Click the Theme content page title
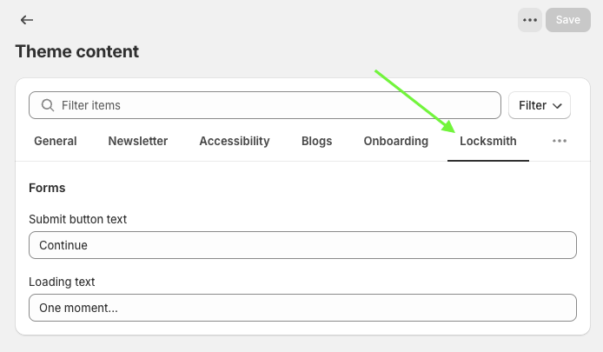This screenshot has height=352, width=603. tap(77, 51)
